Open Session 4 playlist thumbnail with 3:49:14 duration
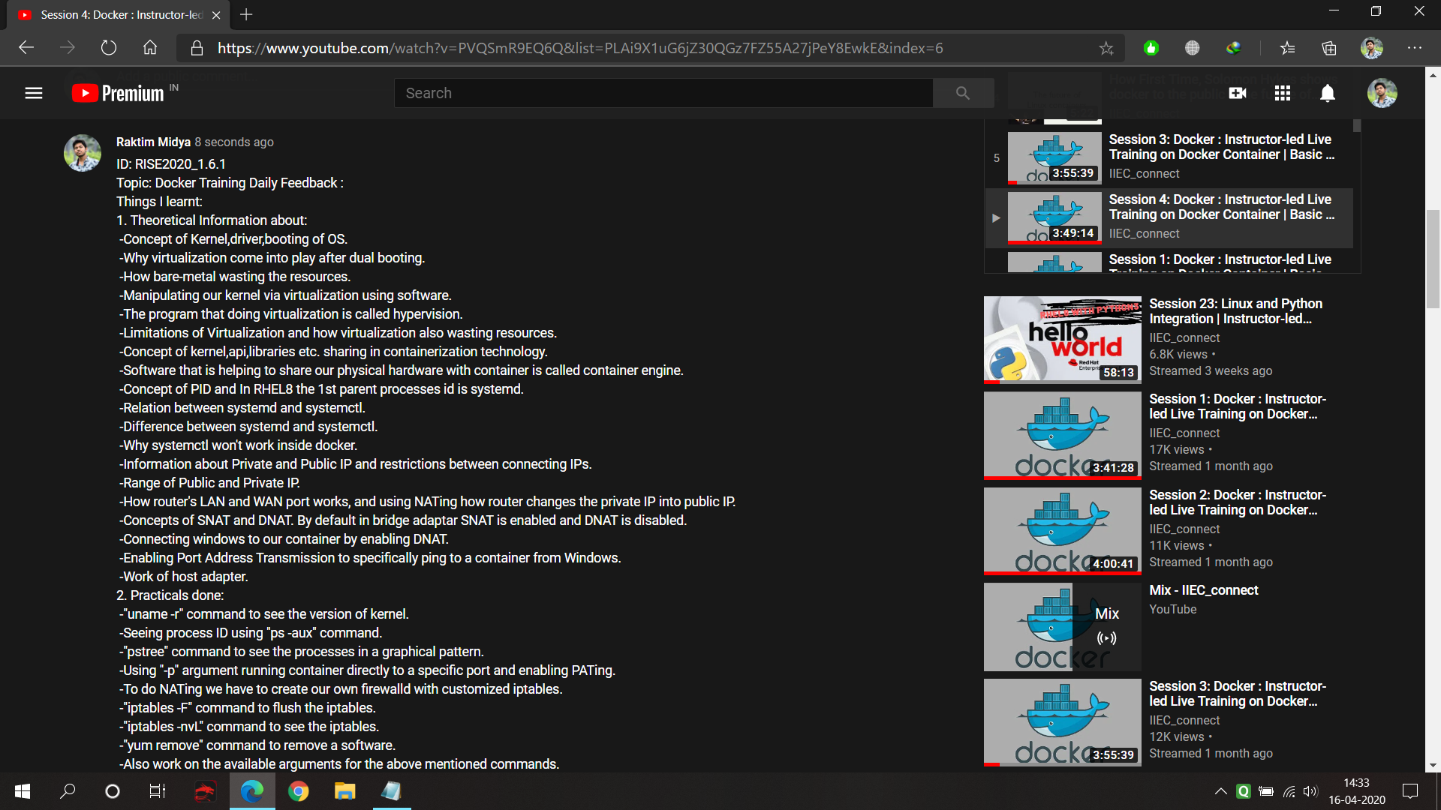Screen dimensions: 1441x810 click(1054, 217)
